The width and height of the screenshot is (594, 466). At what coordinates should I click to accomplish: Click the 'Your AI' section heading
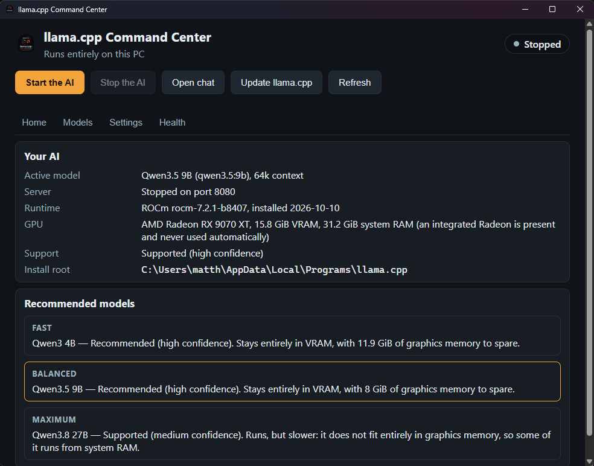click(42, 156)
